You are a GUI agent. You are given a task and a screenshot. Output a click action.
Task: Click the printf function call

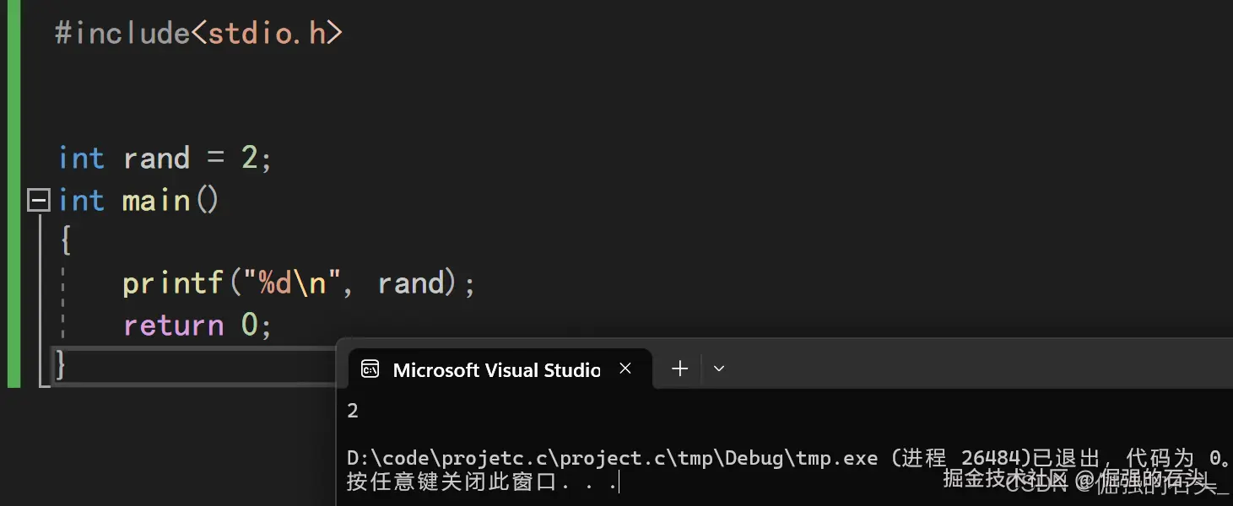coord(173,283)
